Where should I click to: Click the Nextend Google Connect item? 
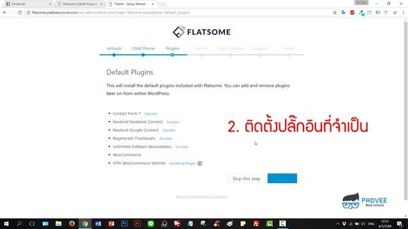point(136,130)
